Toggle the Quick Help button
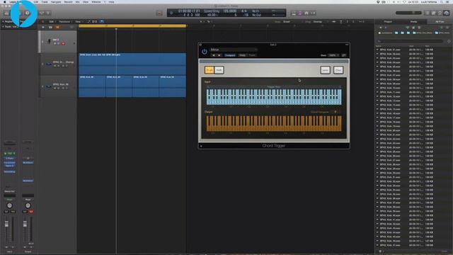 pyautogui.click(x=27, y=13)
